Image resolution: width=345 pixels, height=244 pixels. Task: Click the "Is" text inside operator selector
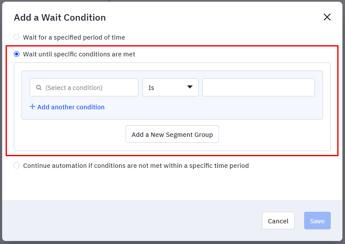[151, 88]
